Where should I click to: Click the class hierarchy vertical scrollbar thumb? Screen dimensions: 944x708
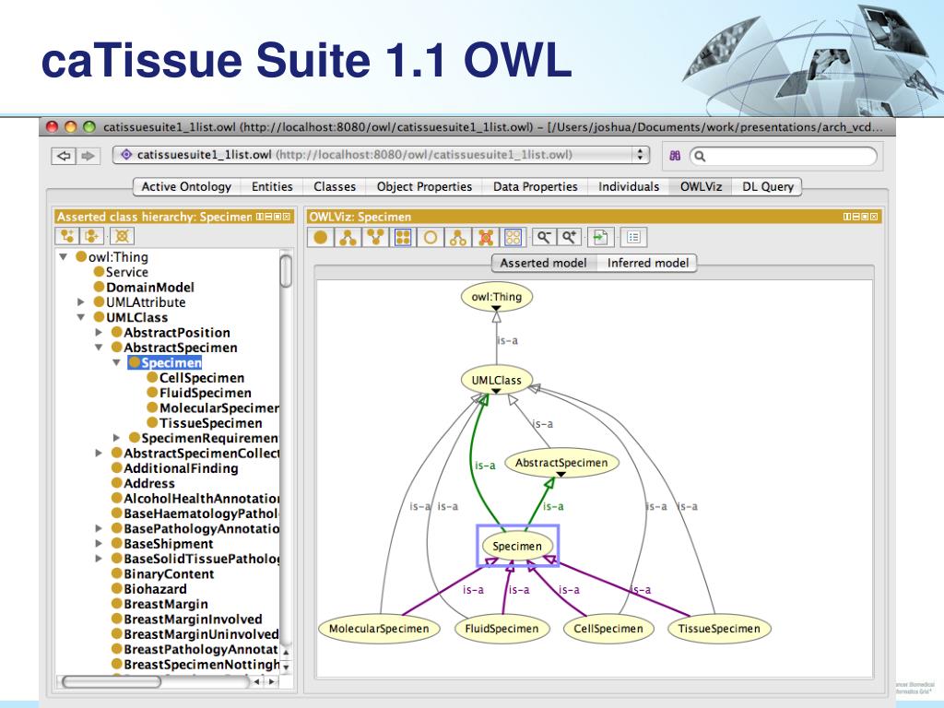286,272
